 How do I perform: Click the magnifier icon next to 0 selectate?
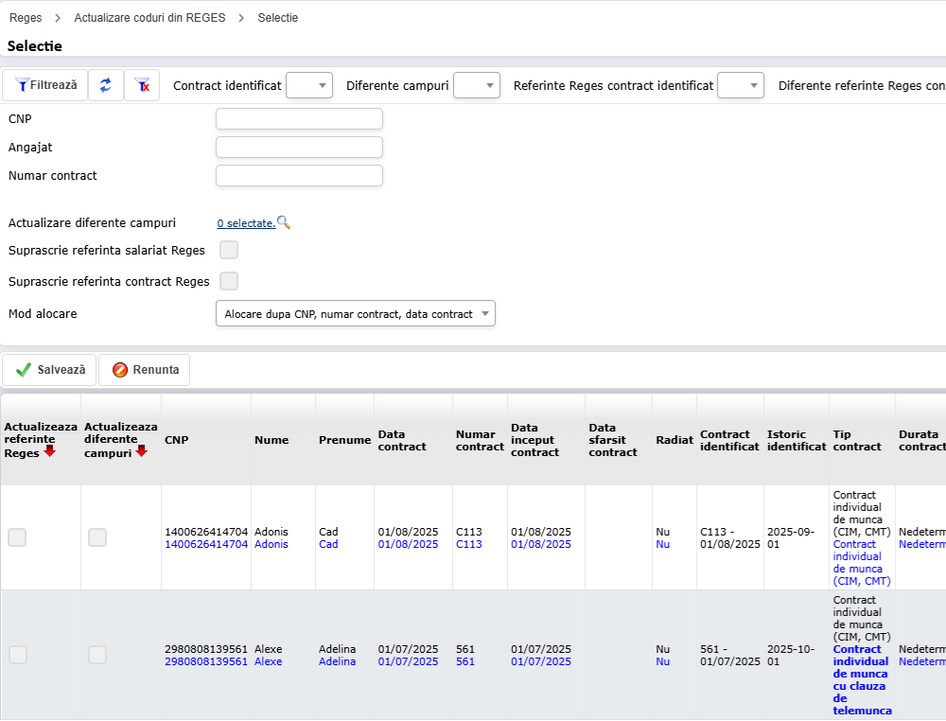(284, 222)
